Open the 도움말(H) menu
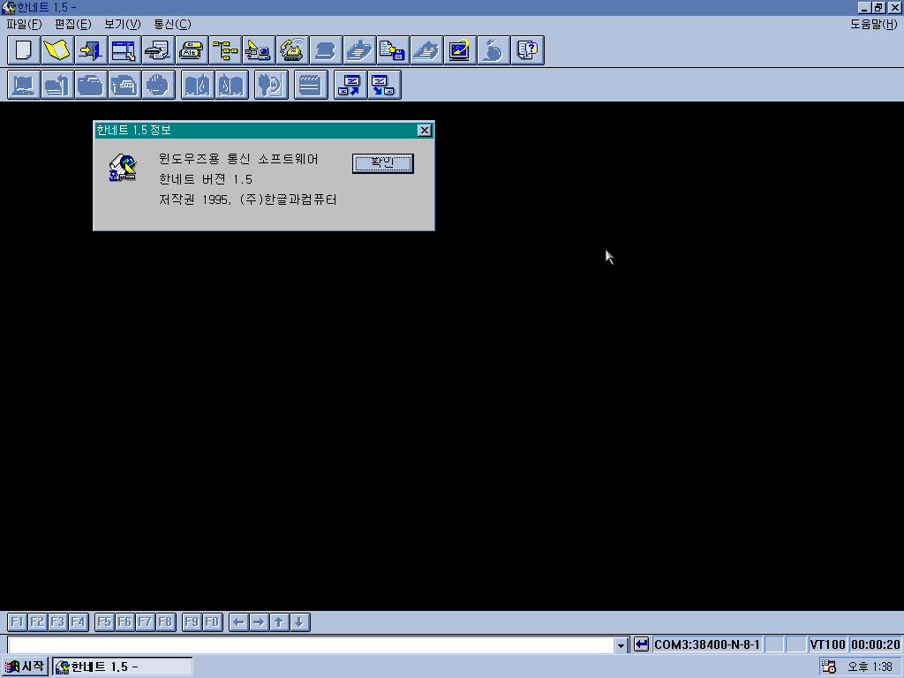Image resolution: width=904 pixels, height=678 pixels. tap(873, 24)
